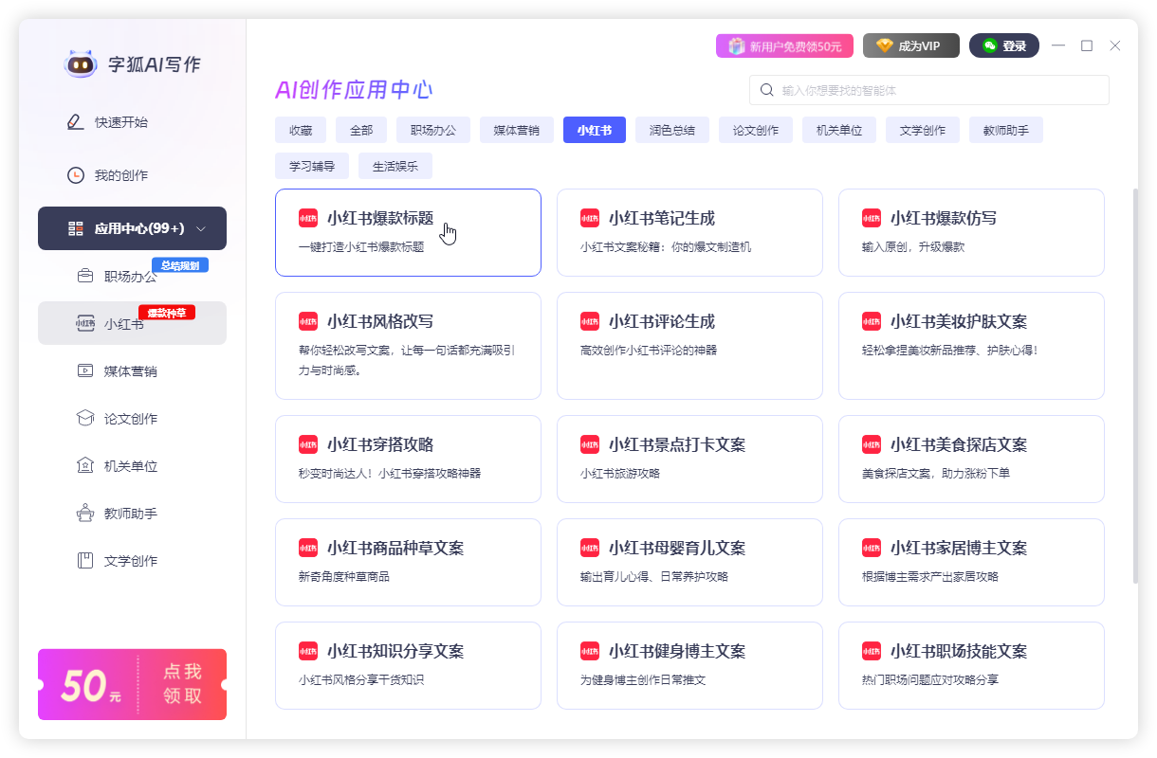Viewport: 1157px width, 758px height.
Task: Select the active 小红书 category tab
Action: [595, 130]
